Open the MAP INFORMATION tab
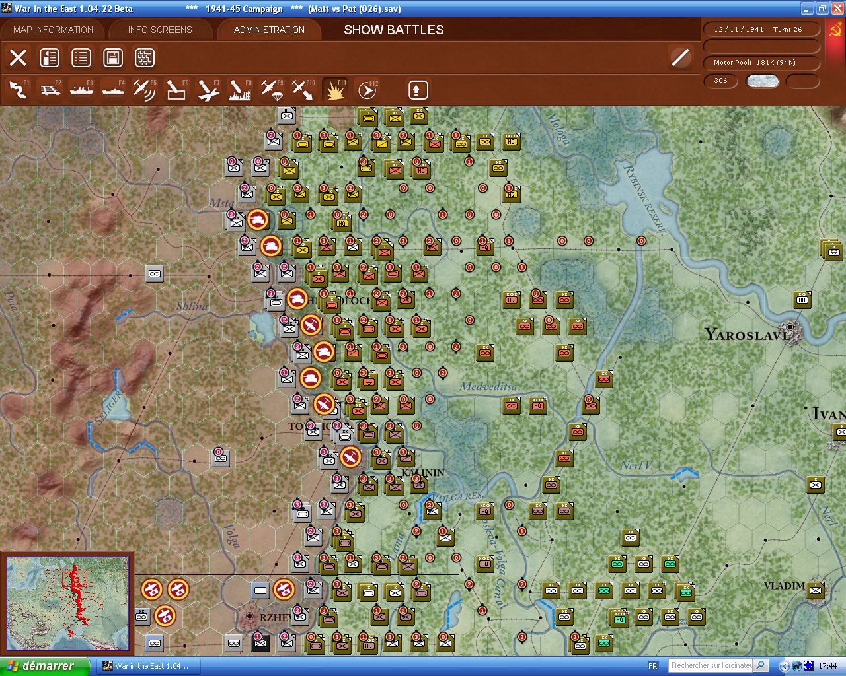Screen dimensions: 846x676 click(53, 30)
